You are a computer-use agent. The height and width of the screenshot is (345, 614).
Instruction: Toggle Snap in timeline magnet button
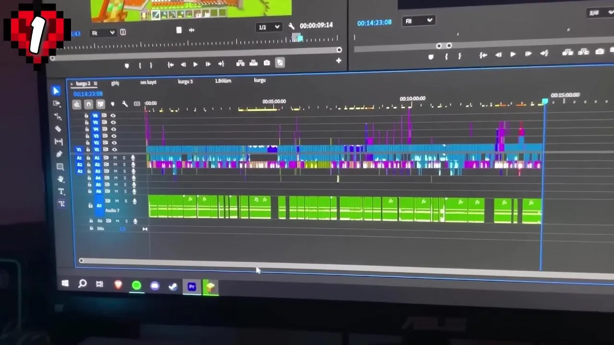tap(88, 104)
